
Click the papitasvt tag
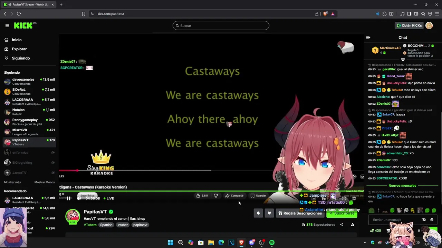click(140, 225)
